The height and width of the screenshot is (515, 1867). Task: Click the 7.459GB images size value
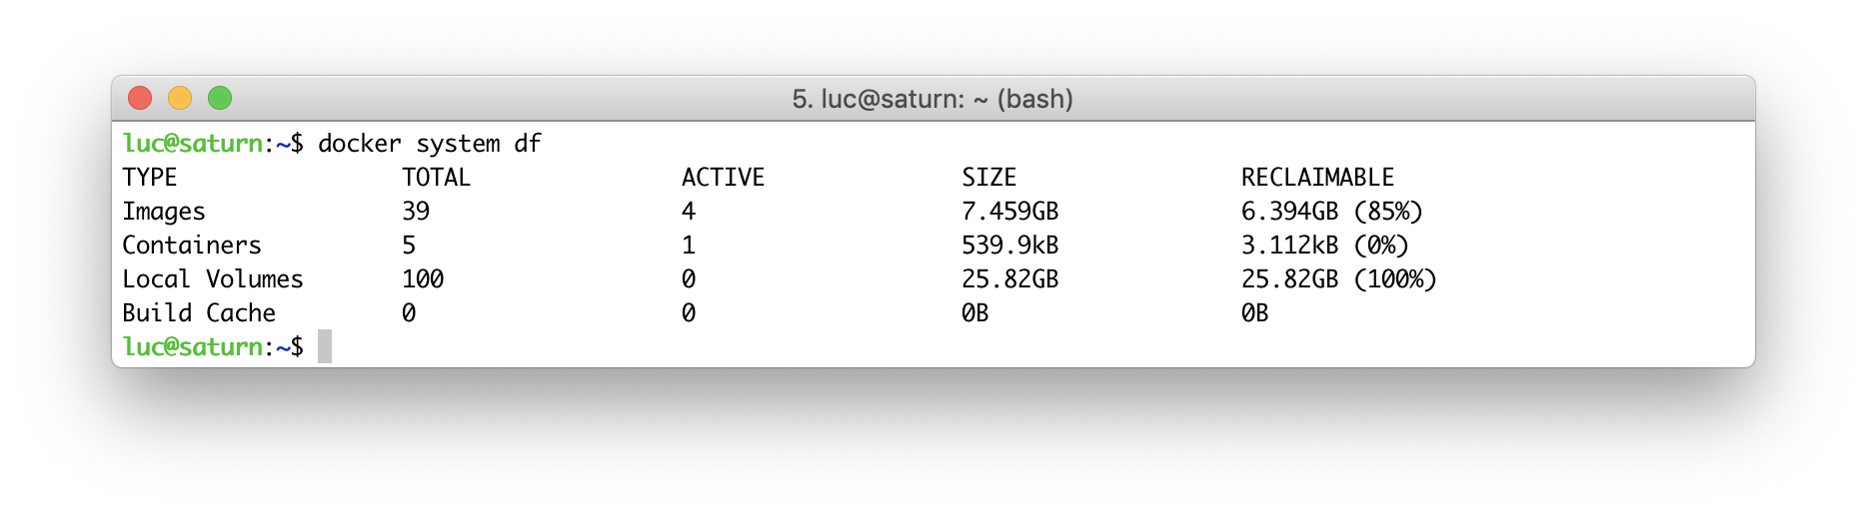[x=1010, y=212]
